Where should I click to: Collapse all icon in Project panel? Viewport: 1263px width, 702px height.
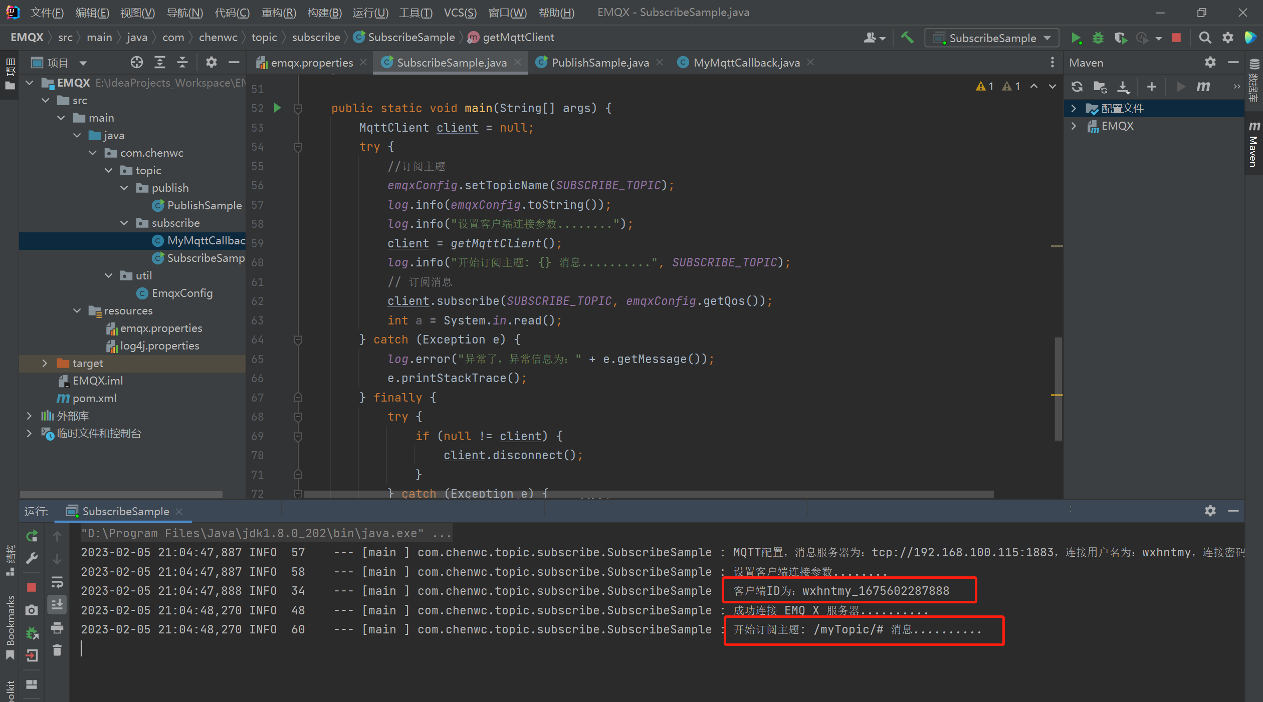click(182, 63)
